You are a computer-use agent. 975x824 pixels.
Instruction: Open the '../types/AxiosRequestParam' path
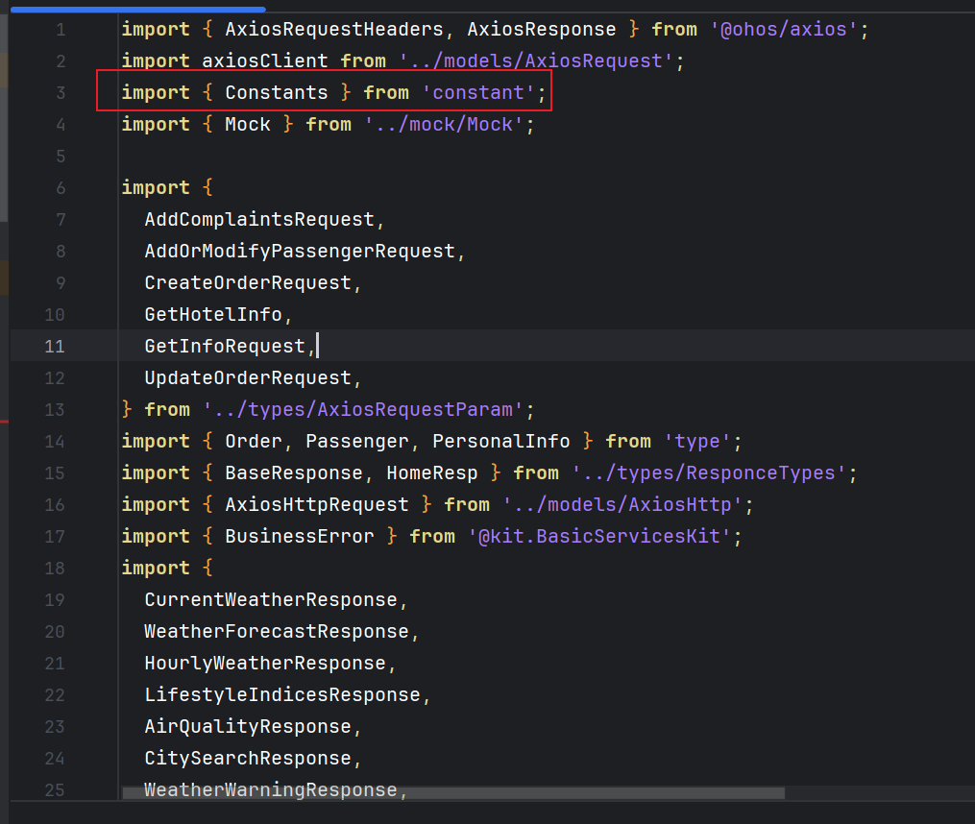click(363, 410)
